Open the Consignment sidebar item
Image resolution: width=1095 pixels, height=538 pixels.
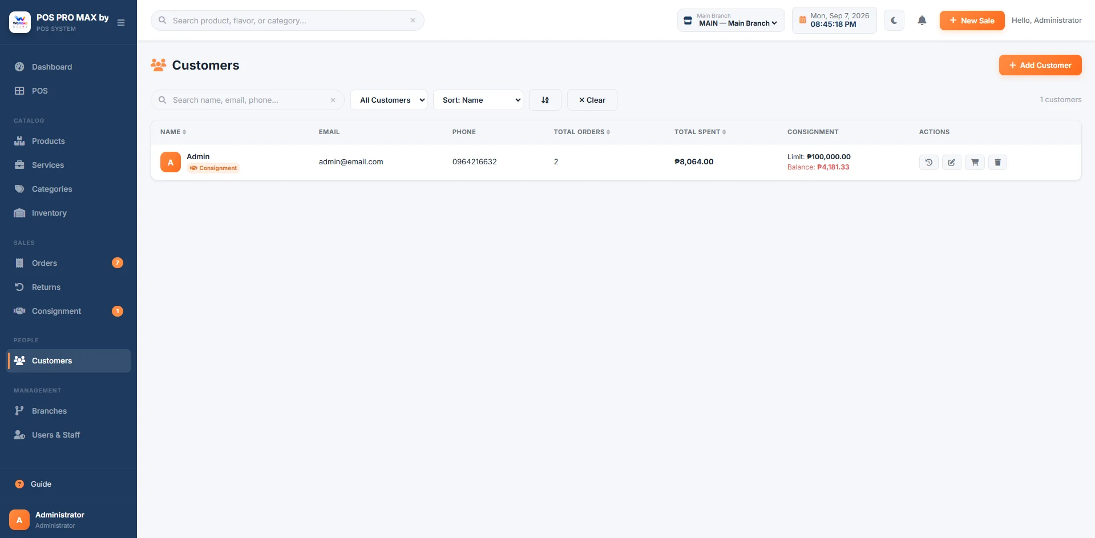pos(68,311)
